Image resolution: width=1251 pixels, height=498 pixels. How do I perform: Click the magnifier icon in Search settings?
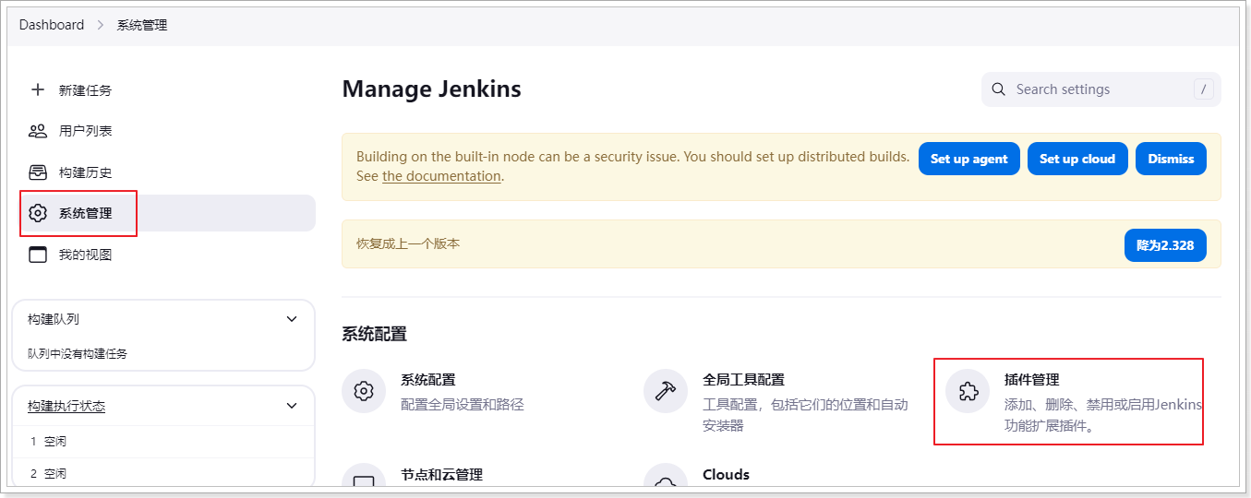pos(998,89)
